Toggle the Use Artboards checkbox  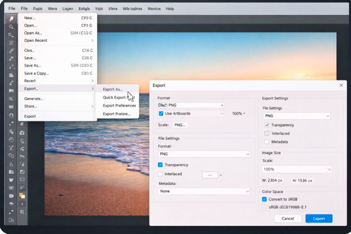[161, 114]
